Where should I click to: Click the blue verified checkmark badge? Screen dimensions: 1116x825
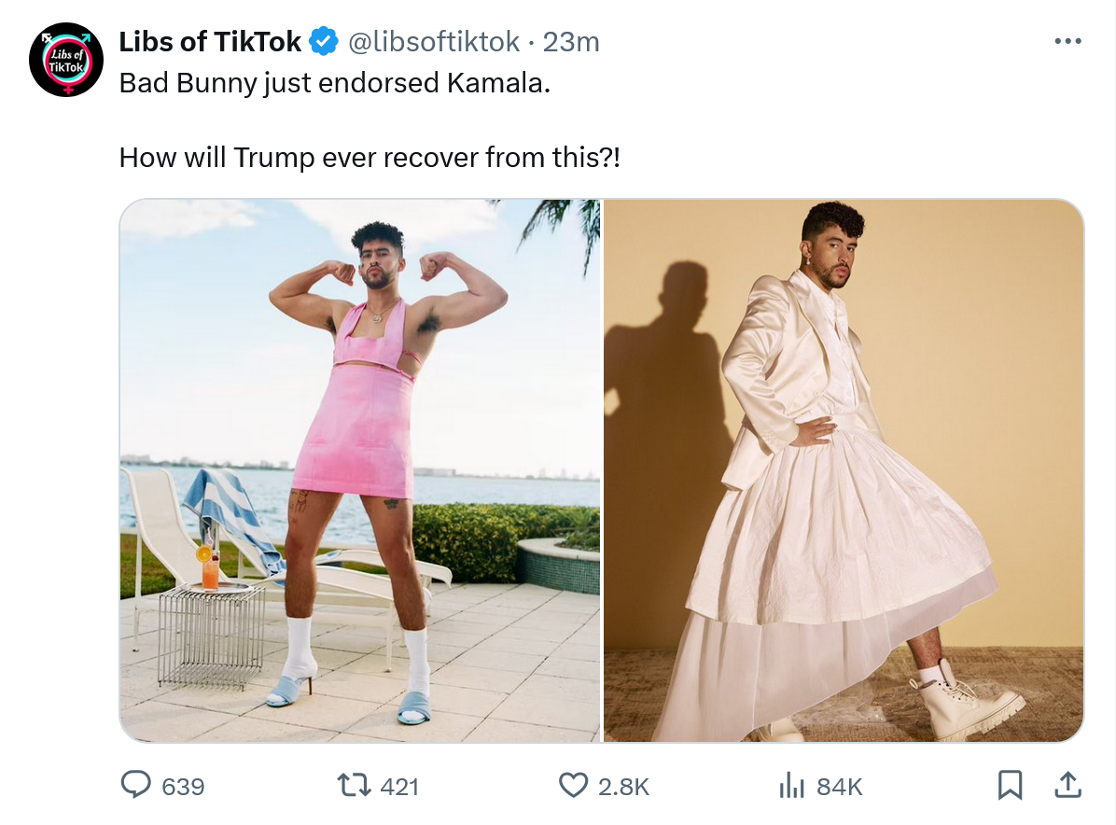[324, 41]
